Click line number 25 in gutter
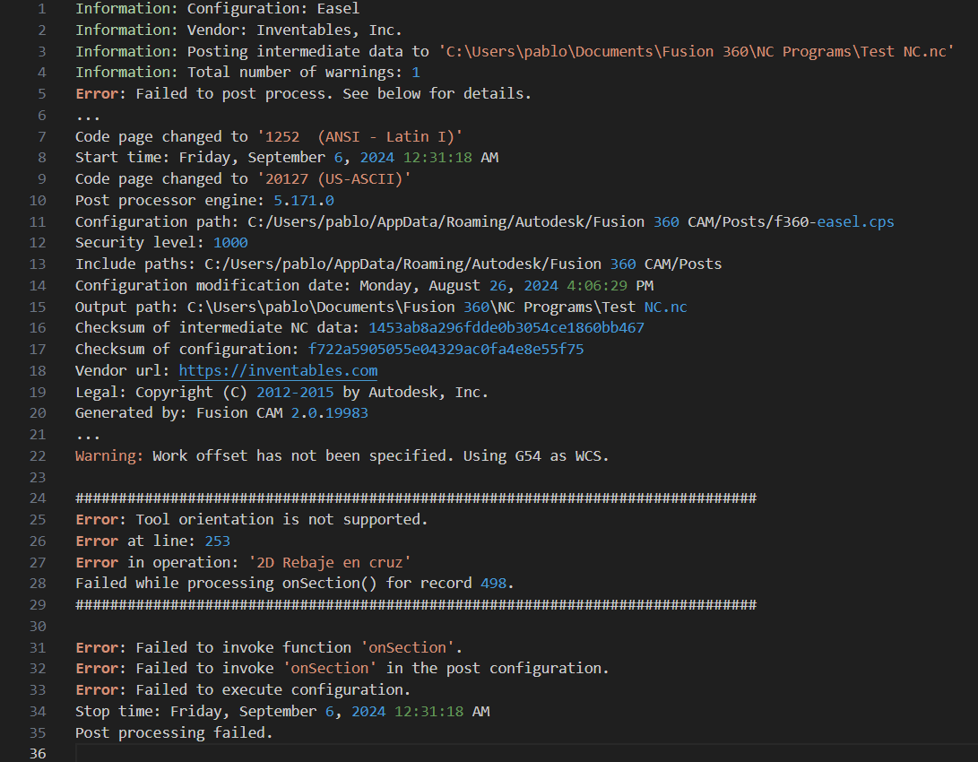Viewport: 978px width, 762px height. pos(38,519)
